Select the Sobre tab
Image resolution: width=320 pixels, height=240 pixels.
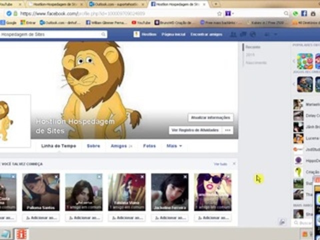pyautogui.click(x=93, y=146)
